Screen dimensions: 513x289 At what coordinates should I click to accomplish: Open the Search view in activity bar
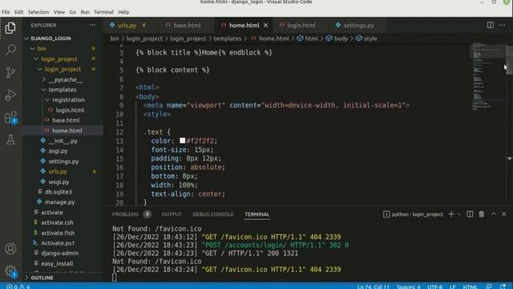(10, 50)
